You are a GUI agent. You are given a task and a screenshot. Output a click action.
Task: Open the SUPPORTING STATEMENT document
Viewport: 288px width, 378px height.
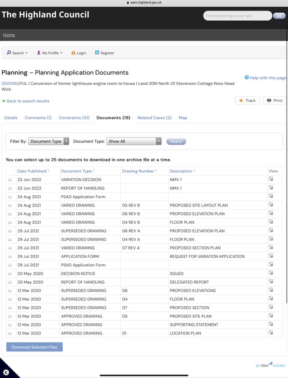[271, 324]
